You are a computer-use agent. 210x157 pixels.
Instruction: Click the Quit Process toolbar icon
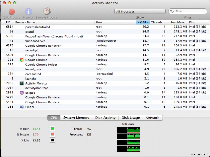click(x=12, y=12)
